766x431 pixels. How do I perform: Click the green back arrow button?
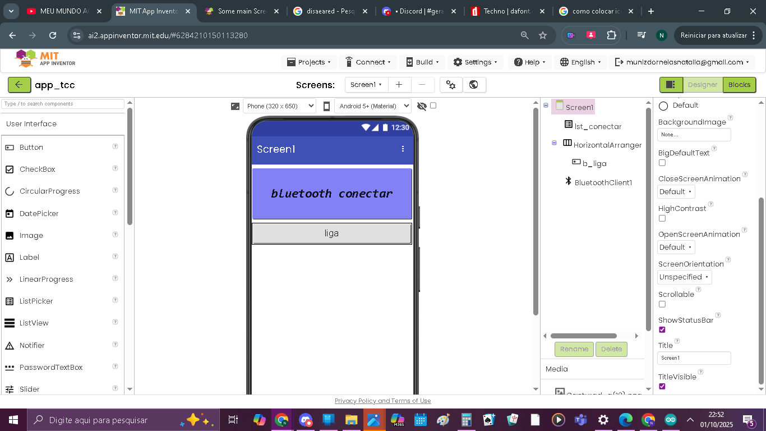pos(19,85)
